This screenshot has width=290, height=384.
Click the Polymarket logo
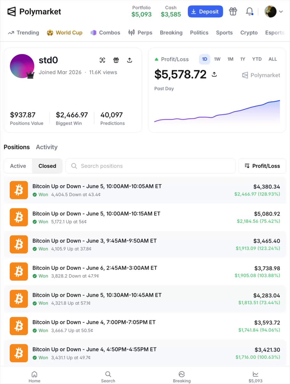[x=34, y=12]
